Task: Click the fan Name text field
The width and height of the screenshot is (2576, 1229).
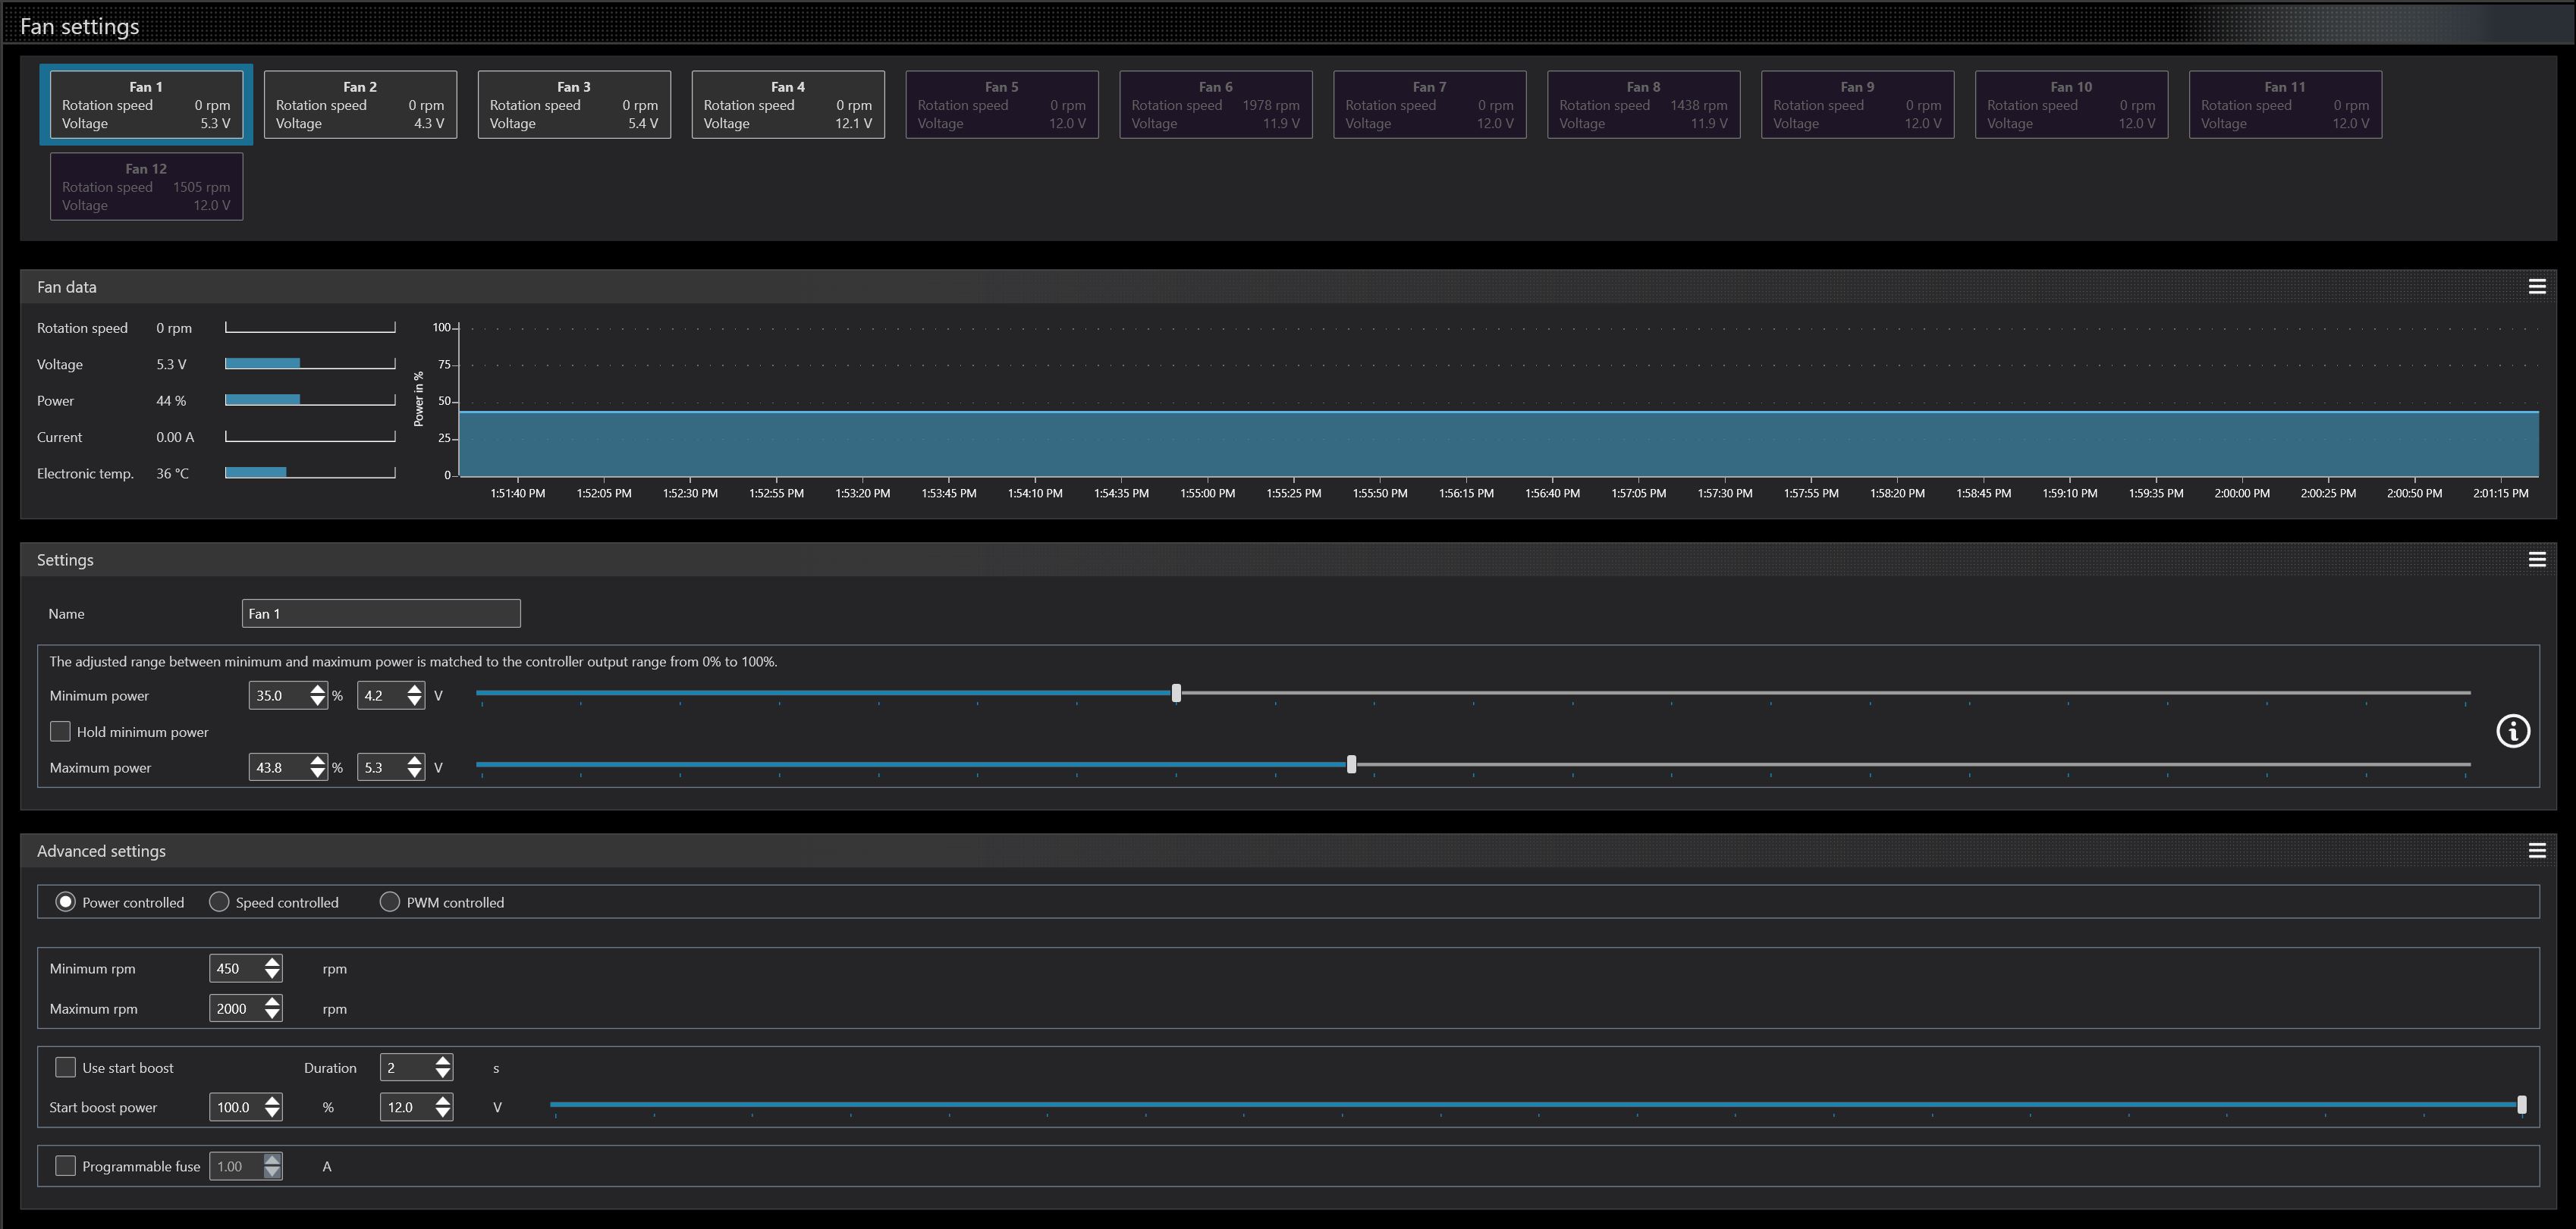Action: 380,613
